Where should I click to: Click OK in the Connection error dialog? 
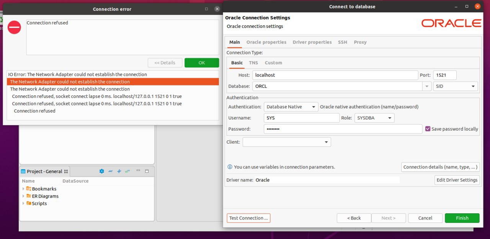[202, 63]
